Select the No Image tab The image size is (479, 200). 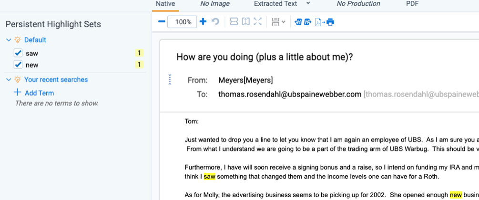[x=215, y=4]
